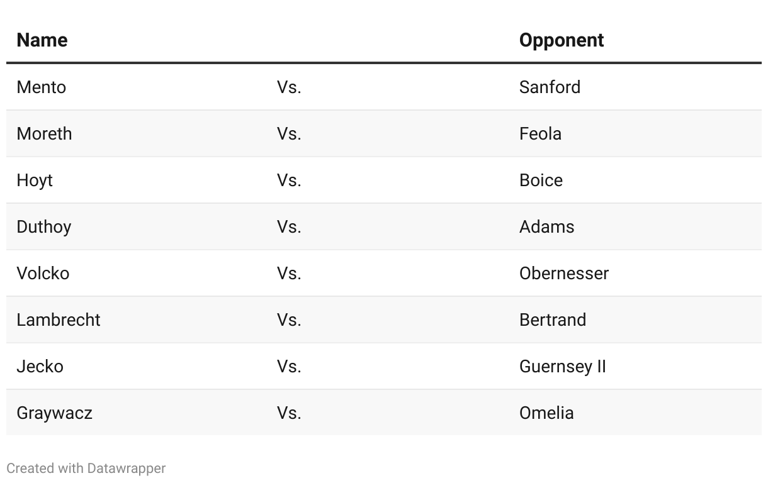Click the Guernsey II opponent cell
768x483 pixels.
(562, 366)
